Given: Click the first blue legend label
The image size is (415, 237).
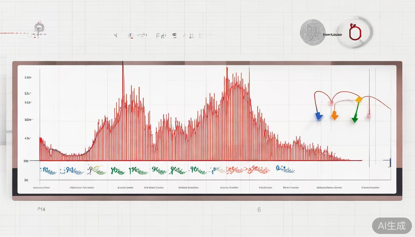Looking at the screenshot, I should coord(48,171).
